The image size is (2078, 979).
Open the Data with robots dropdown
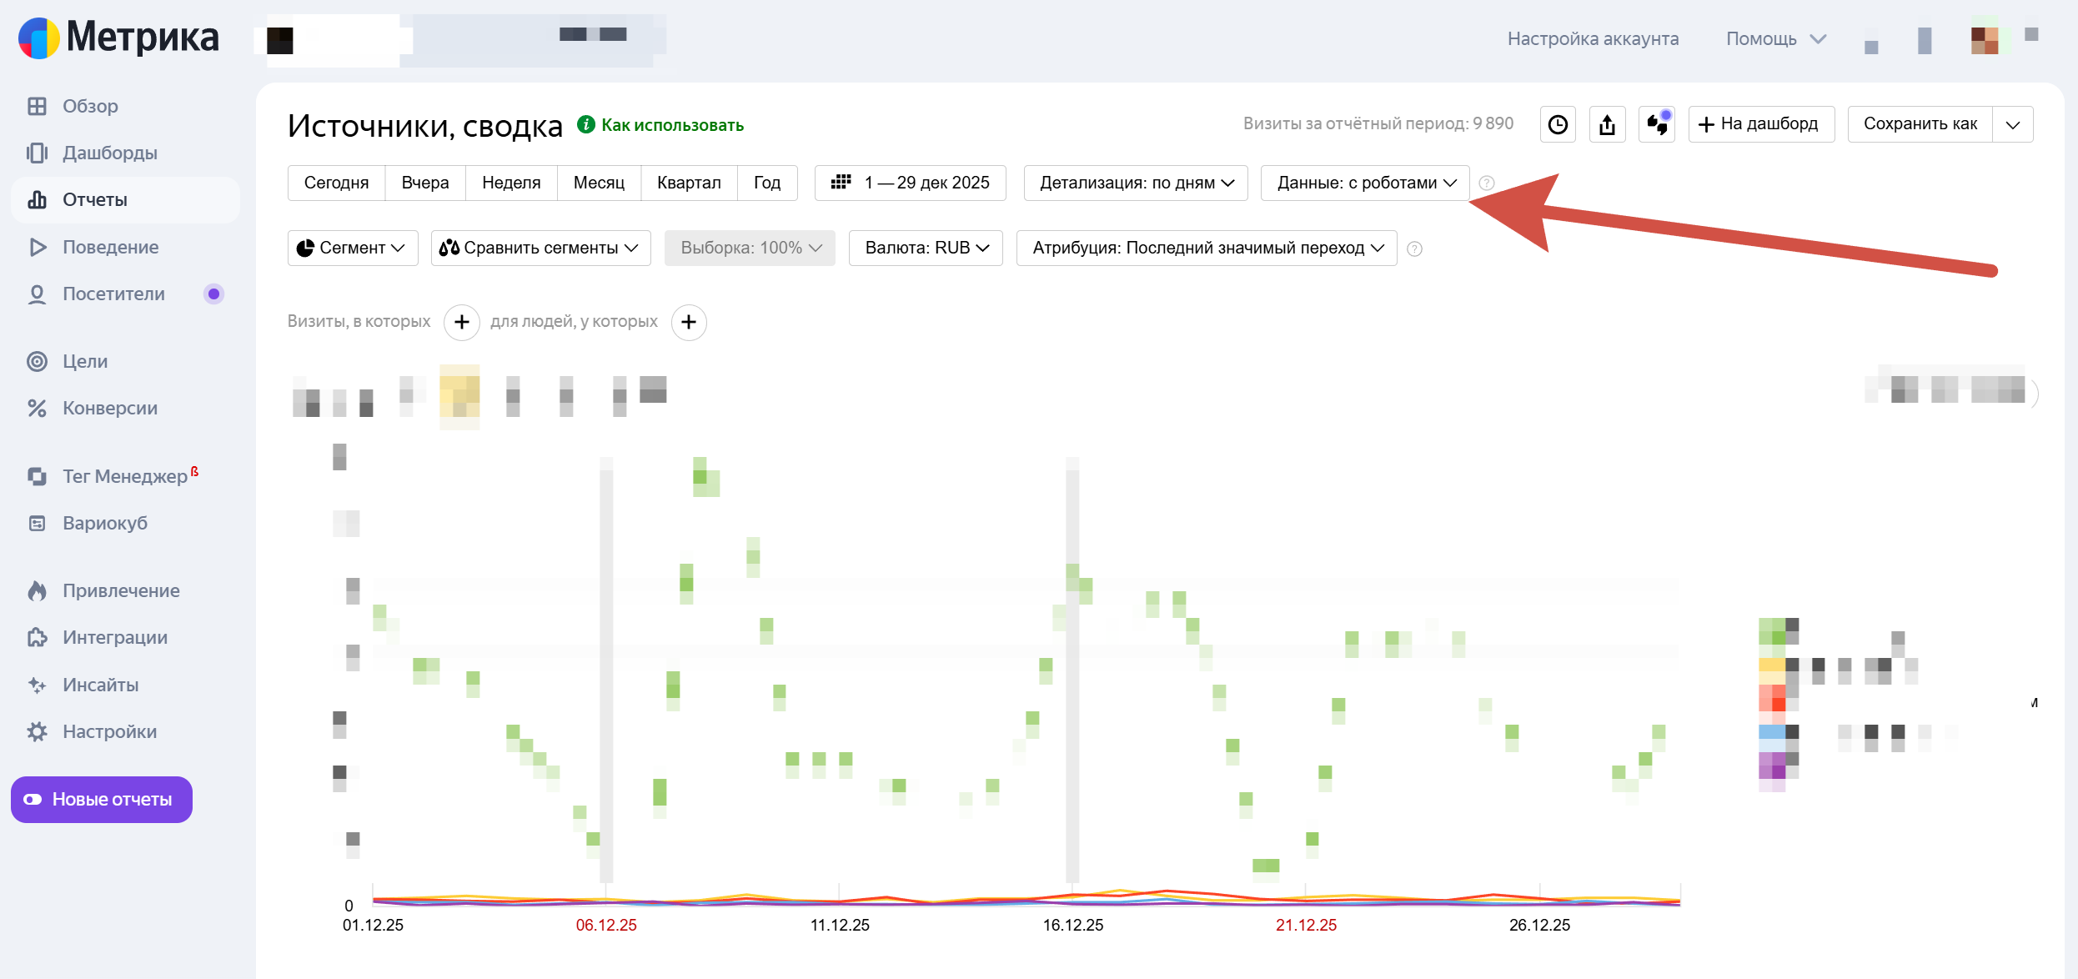tap(1365, 183)
